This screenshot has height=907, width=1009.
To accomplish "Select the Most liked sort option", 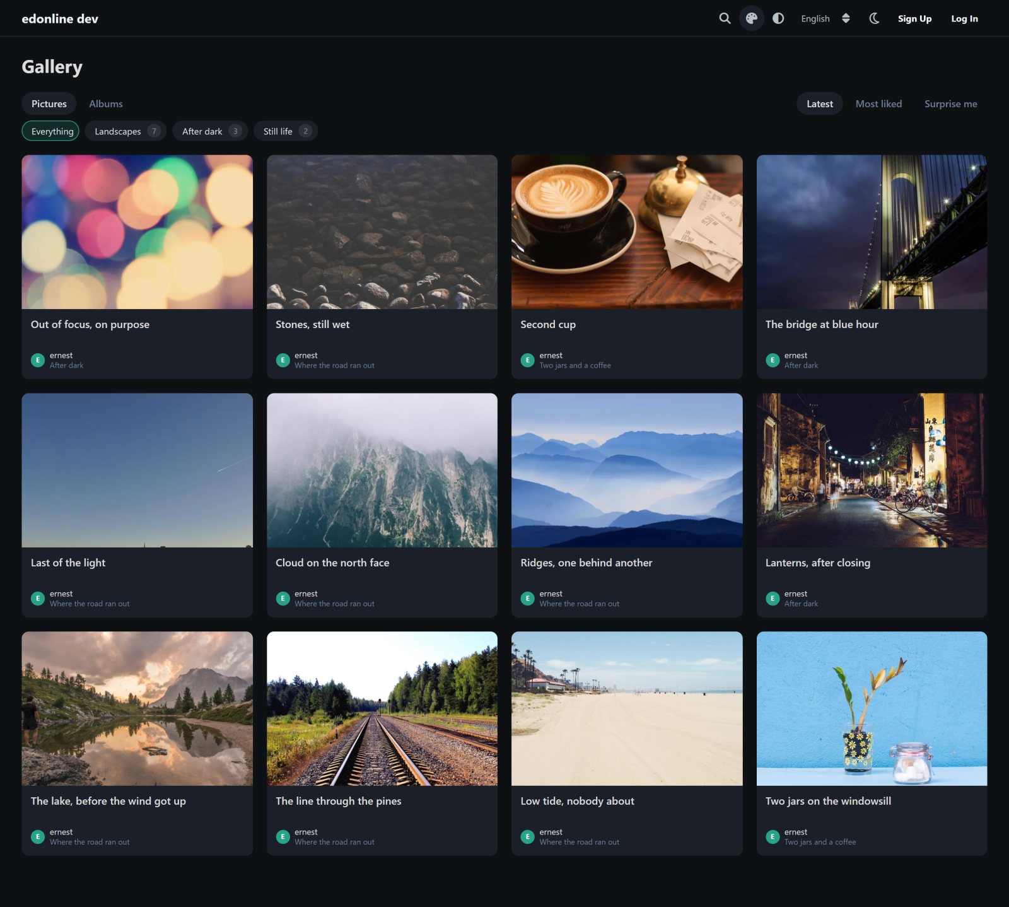I will click(x=878, y=103).
